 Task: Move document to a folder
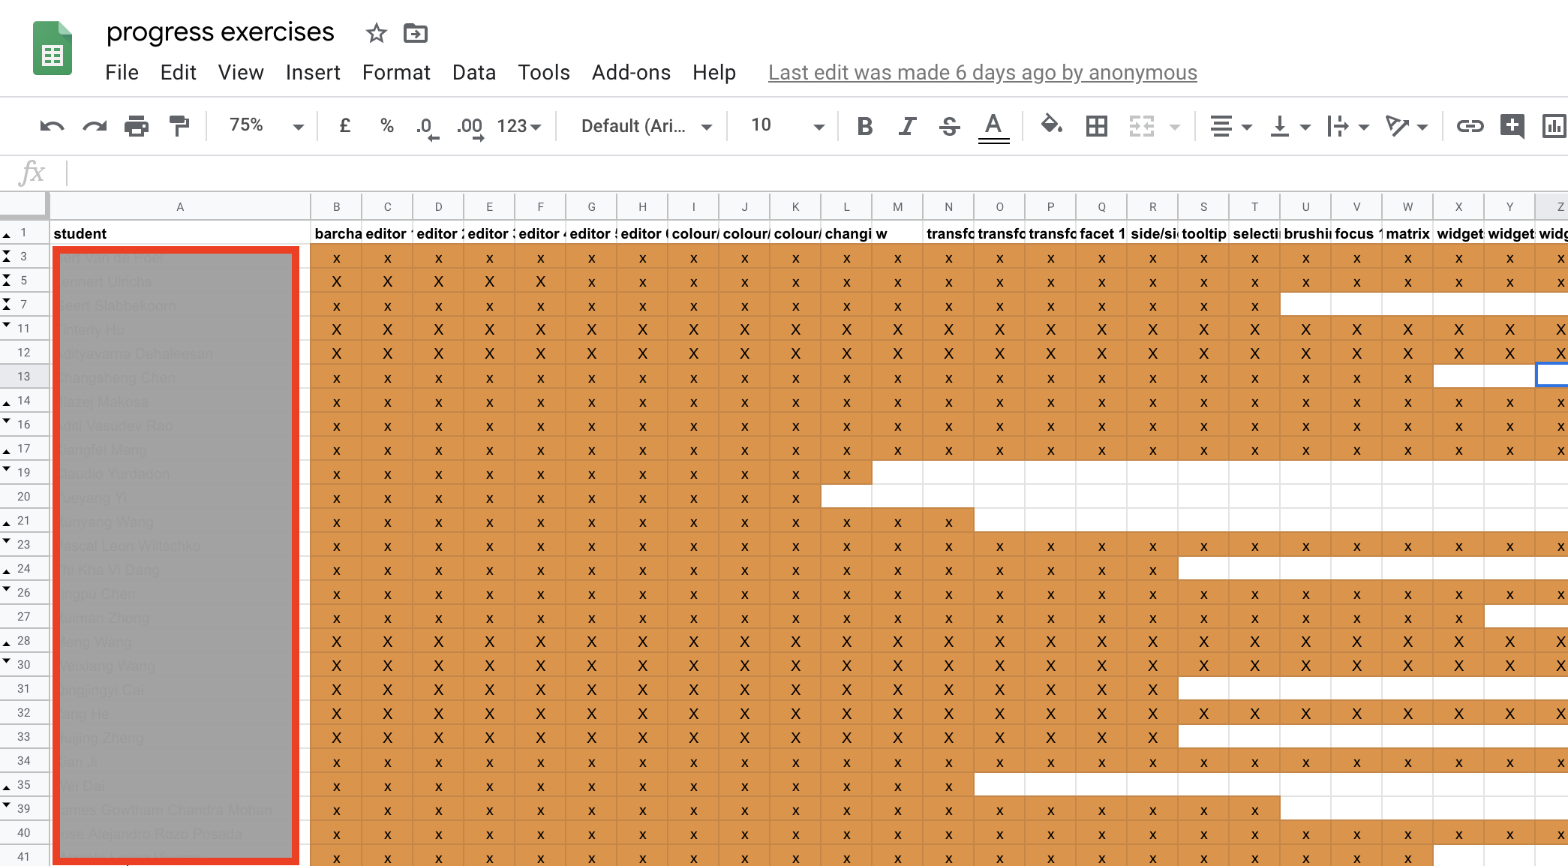pyautogui.click(x=415, y=33)
